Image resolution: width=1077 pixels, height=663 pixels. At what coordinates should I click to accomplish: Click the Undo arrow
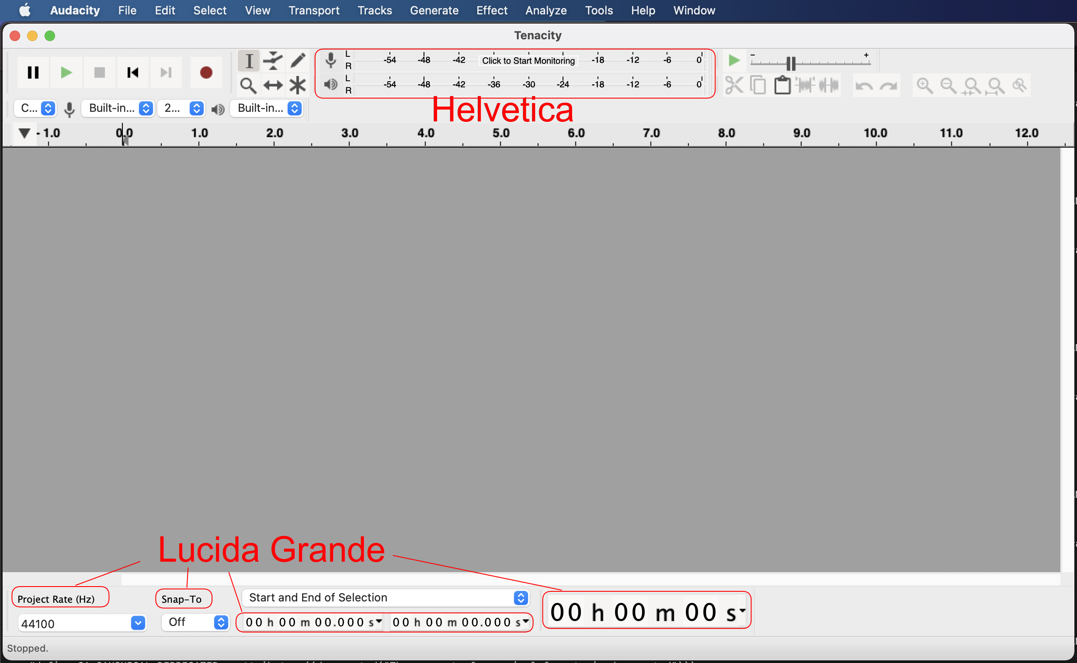coord(864,86)
